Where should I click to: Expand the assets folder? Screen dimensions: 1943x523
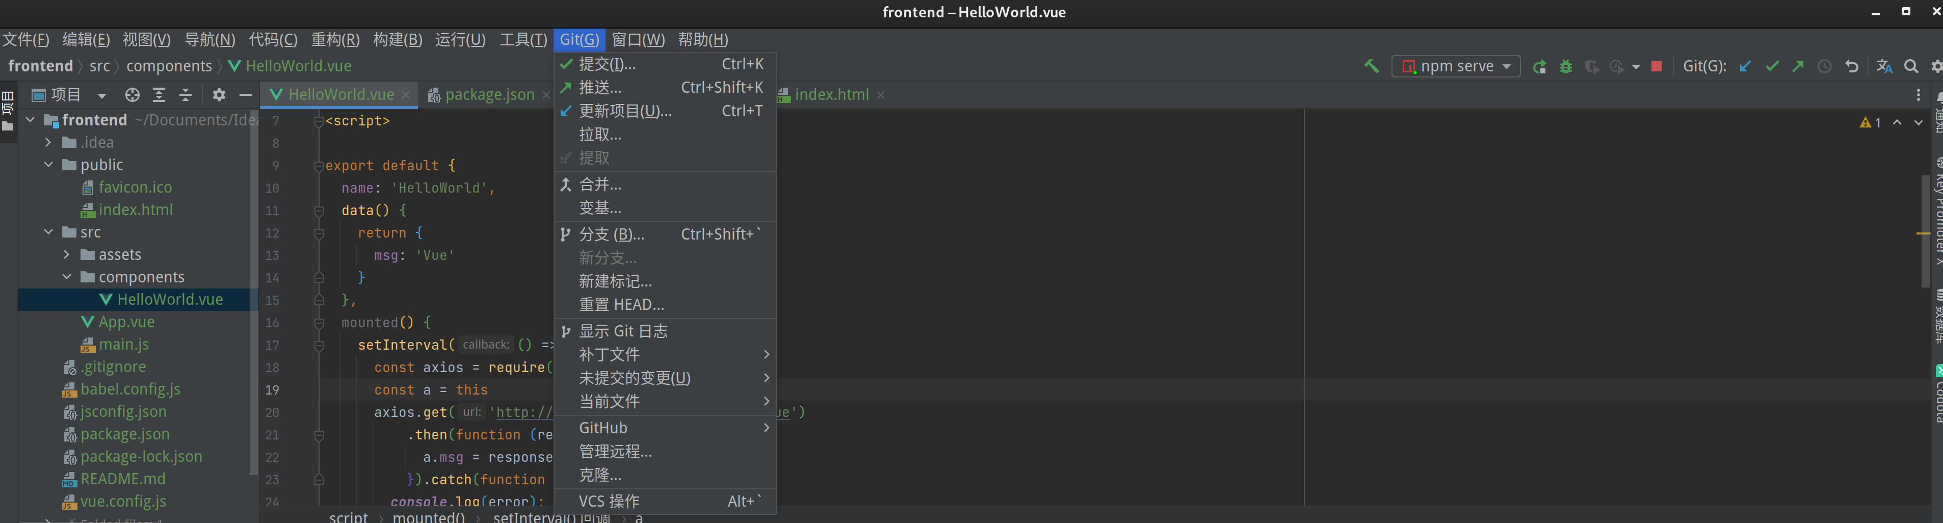point(67,254)
